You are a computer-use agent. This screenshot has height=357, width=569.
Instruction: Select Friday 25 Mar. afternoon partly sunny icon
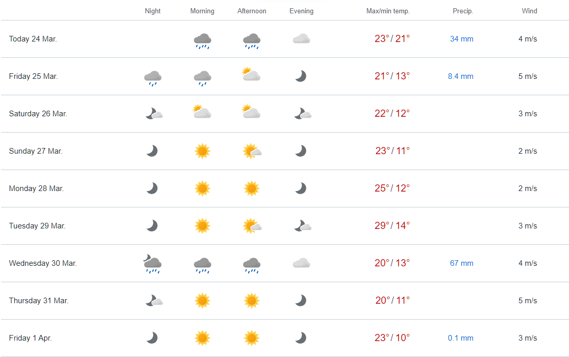click(251, 74)
